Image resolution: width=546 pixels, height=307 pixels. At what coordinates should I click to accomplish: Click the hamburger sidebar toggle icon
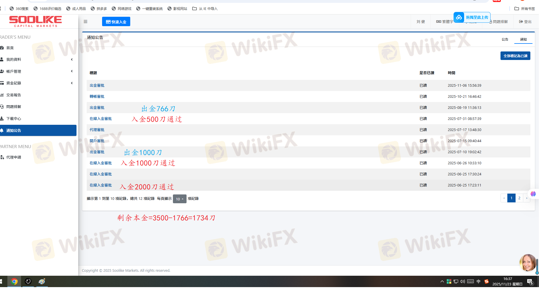point(85,22)
